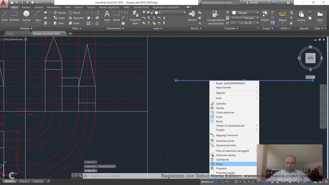Choose Seleziona simile from context menu
Screen dimensions: 329x185
tap(225, 141)
